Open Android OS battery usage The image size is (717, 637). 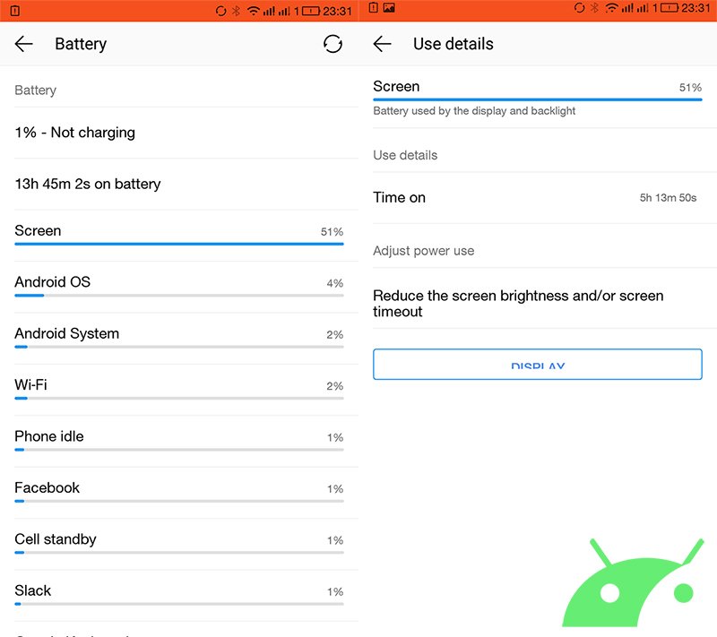click(x=179, y=287)
